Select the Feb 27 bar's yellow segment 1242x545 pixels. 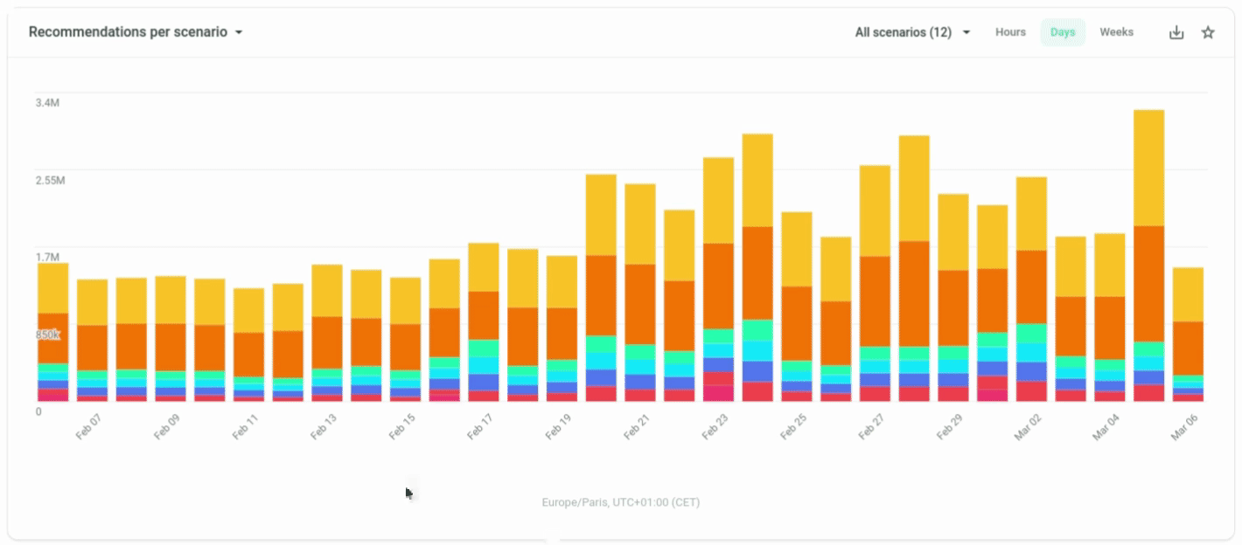point(875,210)
